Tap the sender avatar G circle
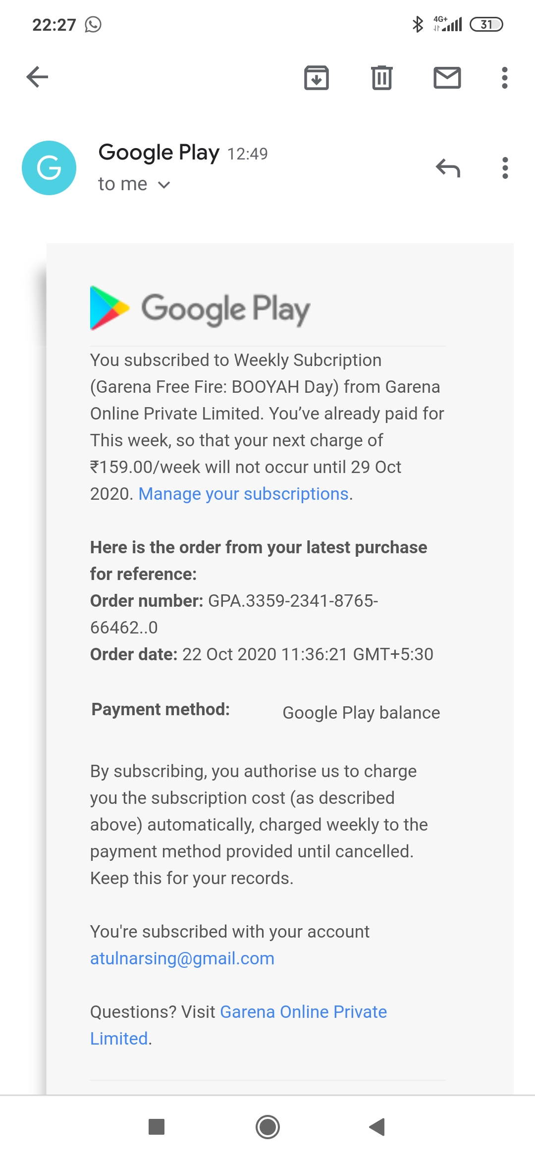The height and width of the screenshot is (1159, 535). pos(49,168)
